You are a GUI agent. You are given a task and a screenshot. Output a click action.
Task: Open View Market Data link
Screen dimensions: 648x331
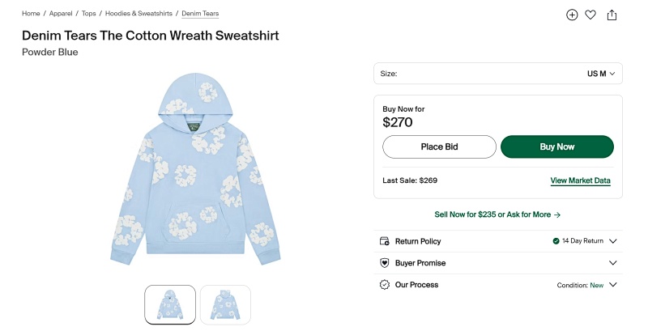click(x=580, y=180)
